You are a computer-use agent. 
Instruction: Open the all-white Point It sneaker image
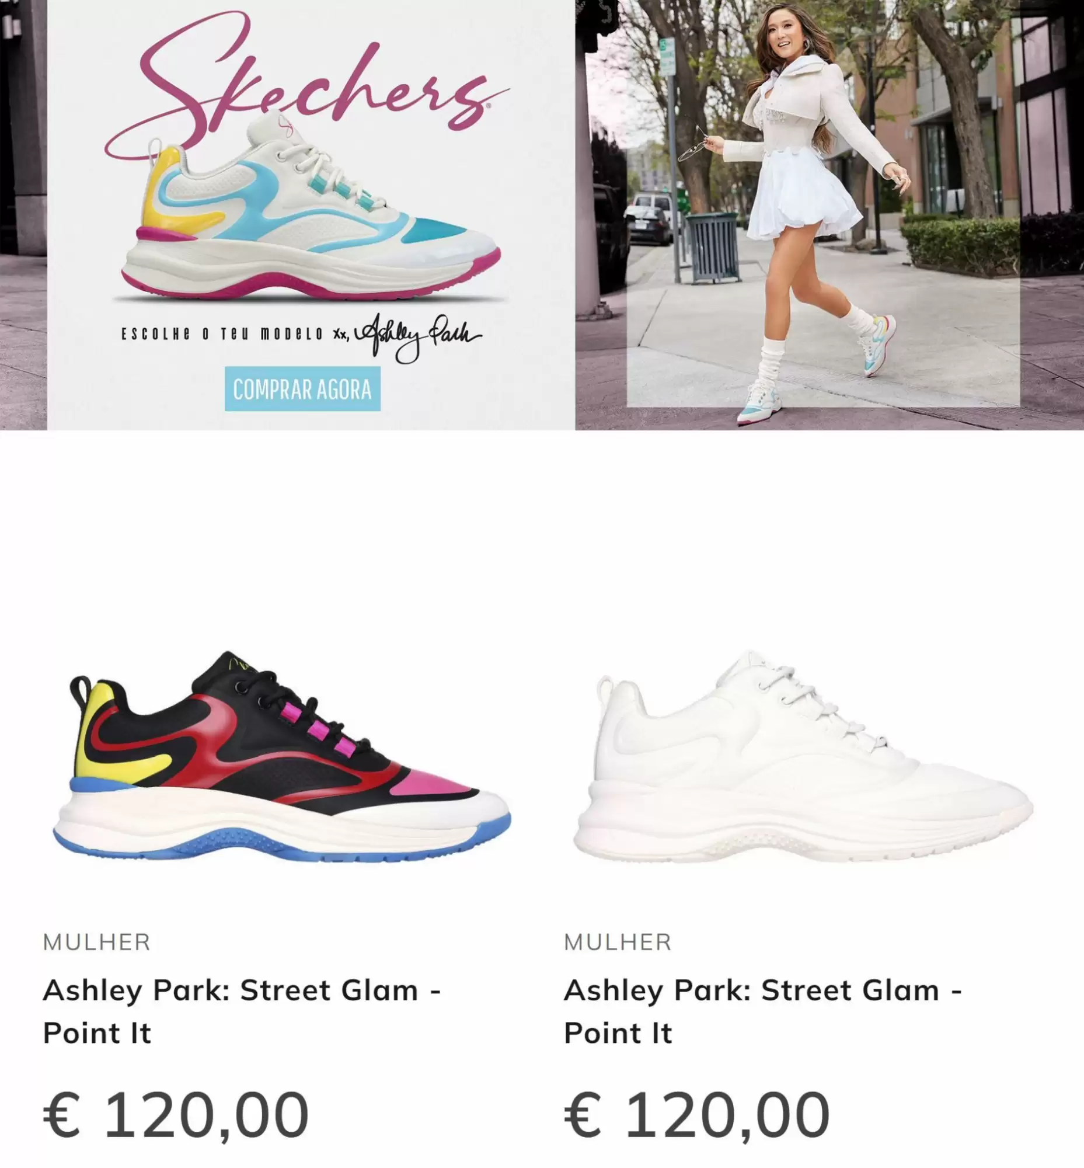click(x=803, y=756)
